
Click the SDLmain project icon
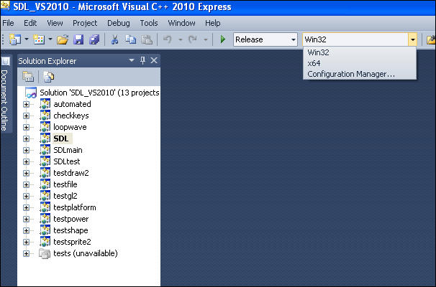[x=45, y=150]
